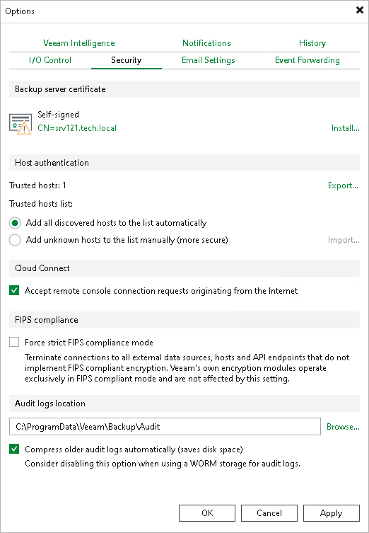
Task: Close the Options dialog with the X
Action: pyautogui.click(x=360, y=10)
